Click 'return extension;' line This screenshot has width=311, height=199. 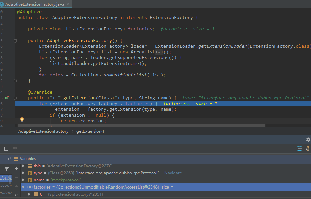pyautogui.click(x=83, y=121)
